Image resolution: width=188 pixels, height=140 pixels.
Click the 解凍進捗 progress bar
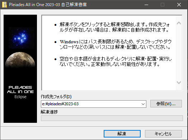(x=112, y=118)
